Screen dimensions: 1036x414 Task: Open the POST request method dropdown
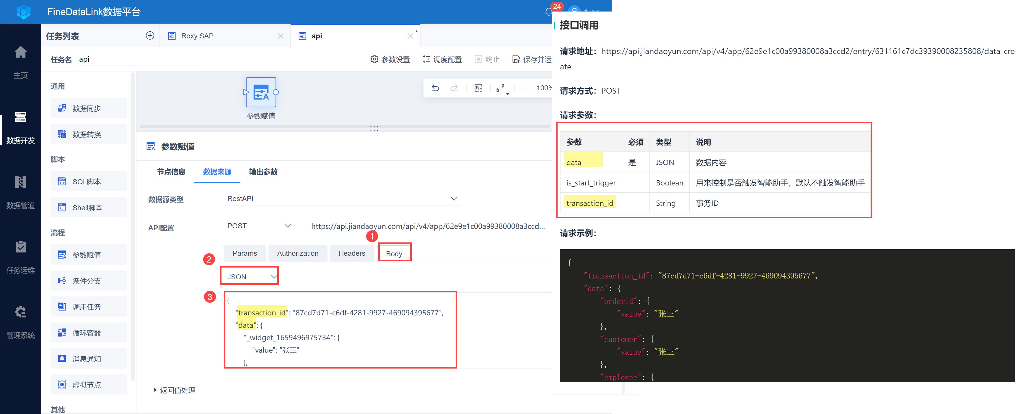(259, 226)
